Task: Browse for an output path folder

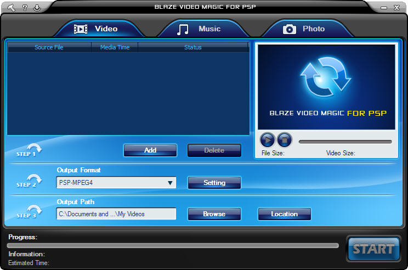Action: pyautogui.click(x=214, y=214)
